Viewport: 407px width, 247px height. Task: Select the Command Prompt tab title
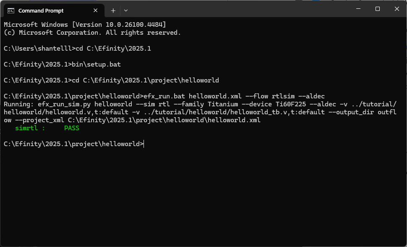click(41, 10)
